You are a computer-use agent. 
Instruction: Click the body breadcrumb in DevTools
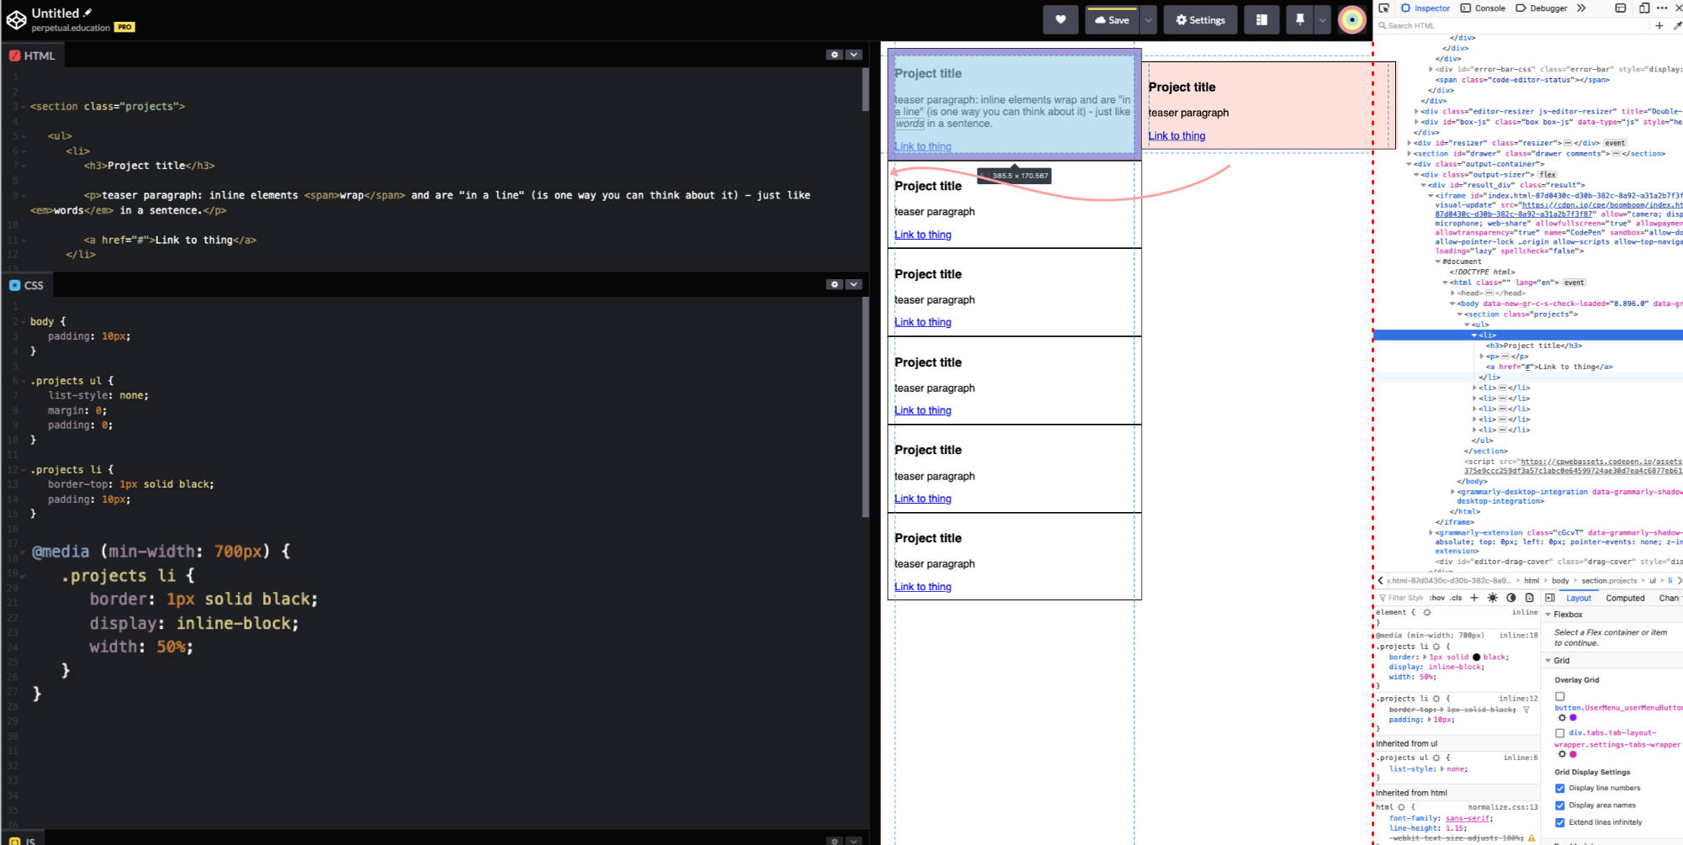(x=1560, y=581)
